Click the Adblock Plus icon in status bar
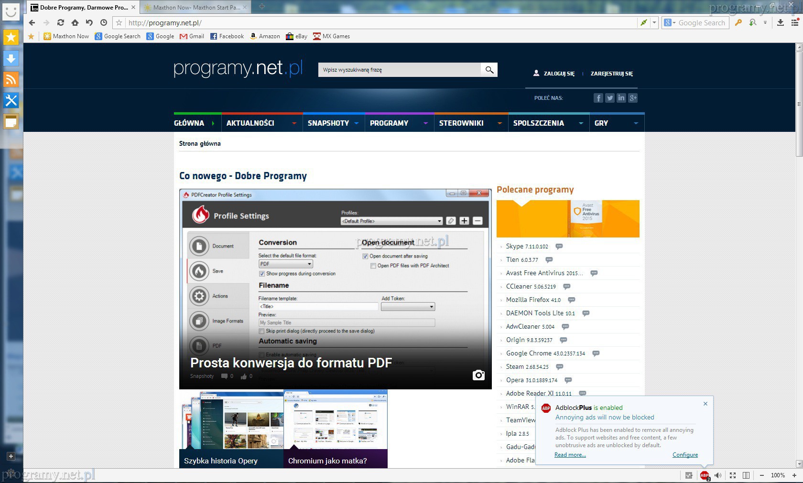Image resolution: width=803 pixels, height=483 pixels. 704,475
